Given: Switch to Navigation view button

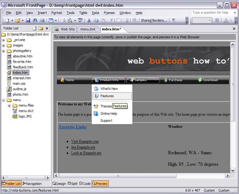Looking at the screenshot, I should (x=32, y=184).
